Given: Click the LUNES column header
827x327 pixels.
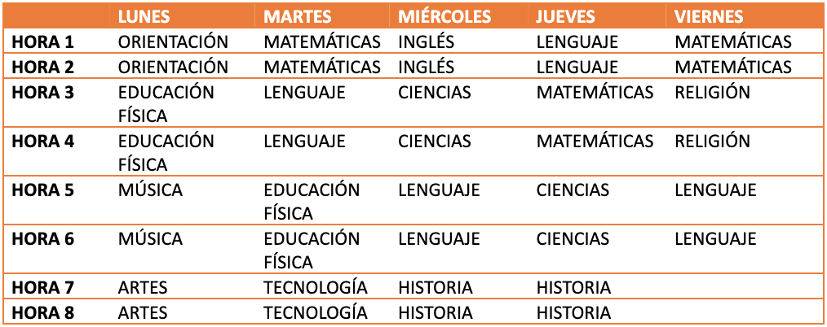Looking at the screenshot, I should click(x=148, y=17).
